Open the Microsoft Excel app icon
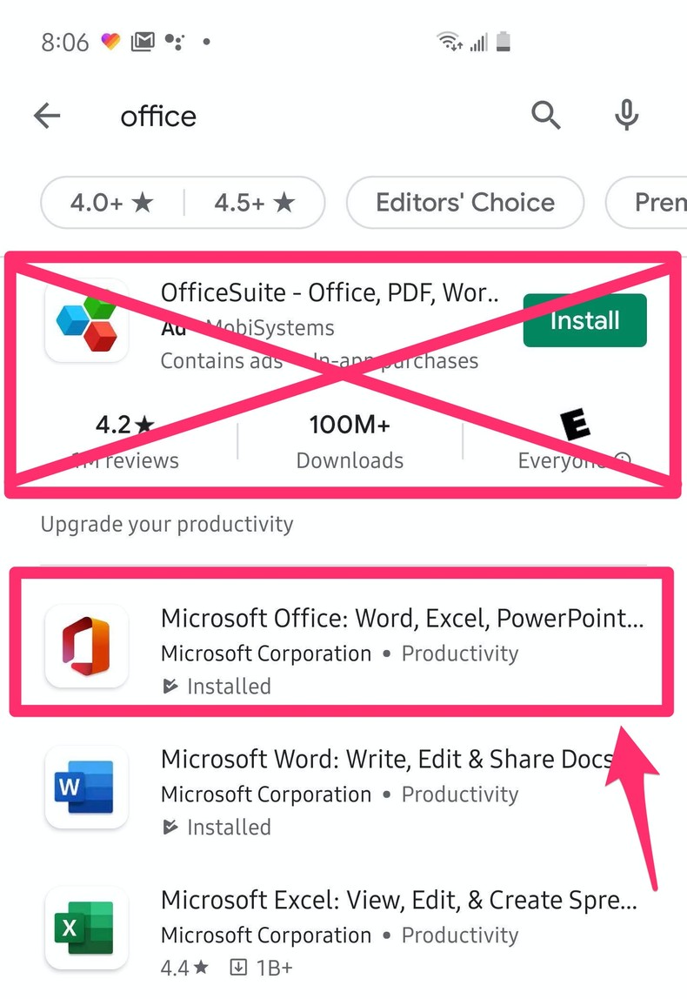The height and width of the screenshot is (999, 687). tap(86, 929)
